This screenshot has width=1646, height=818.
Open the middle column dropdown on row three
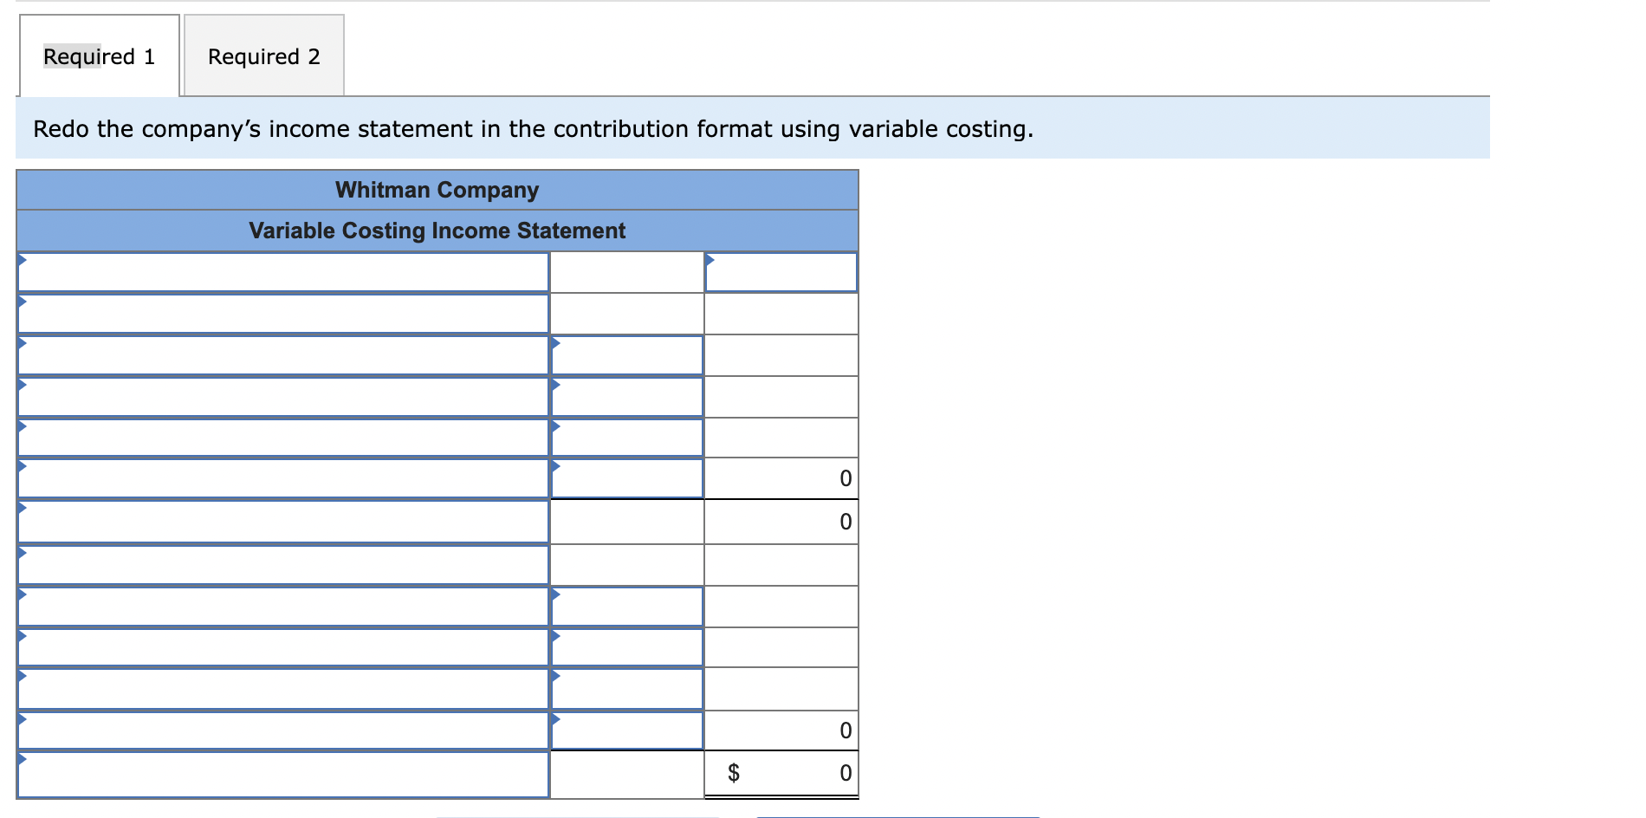(x=627, y=354)
